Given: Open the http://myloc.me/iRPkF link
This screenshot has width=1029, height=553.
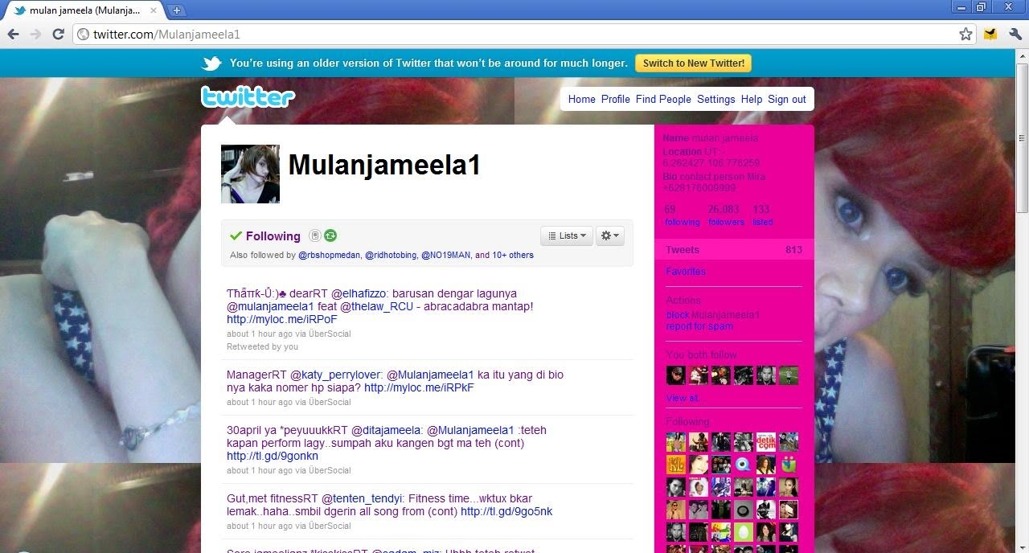Looking at the screenshot, I should click(419, 387).
